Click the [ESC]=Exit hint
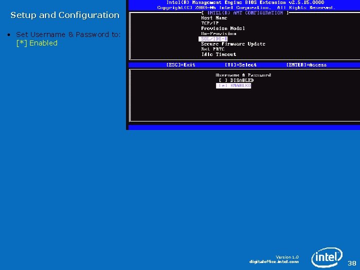 180,65
